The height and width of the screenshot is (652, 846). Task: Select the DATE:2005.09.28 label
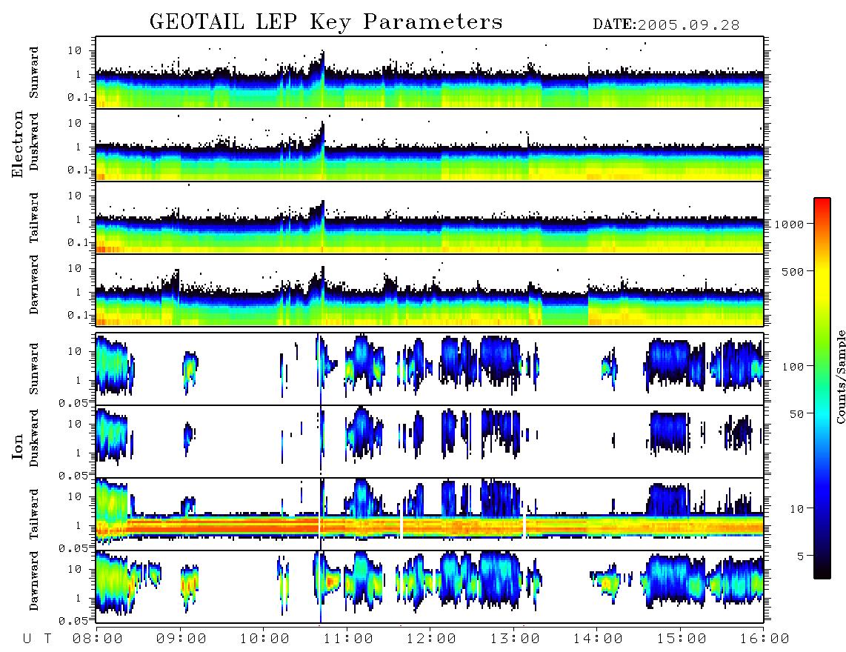click(666, 25)
